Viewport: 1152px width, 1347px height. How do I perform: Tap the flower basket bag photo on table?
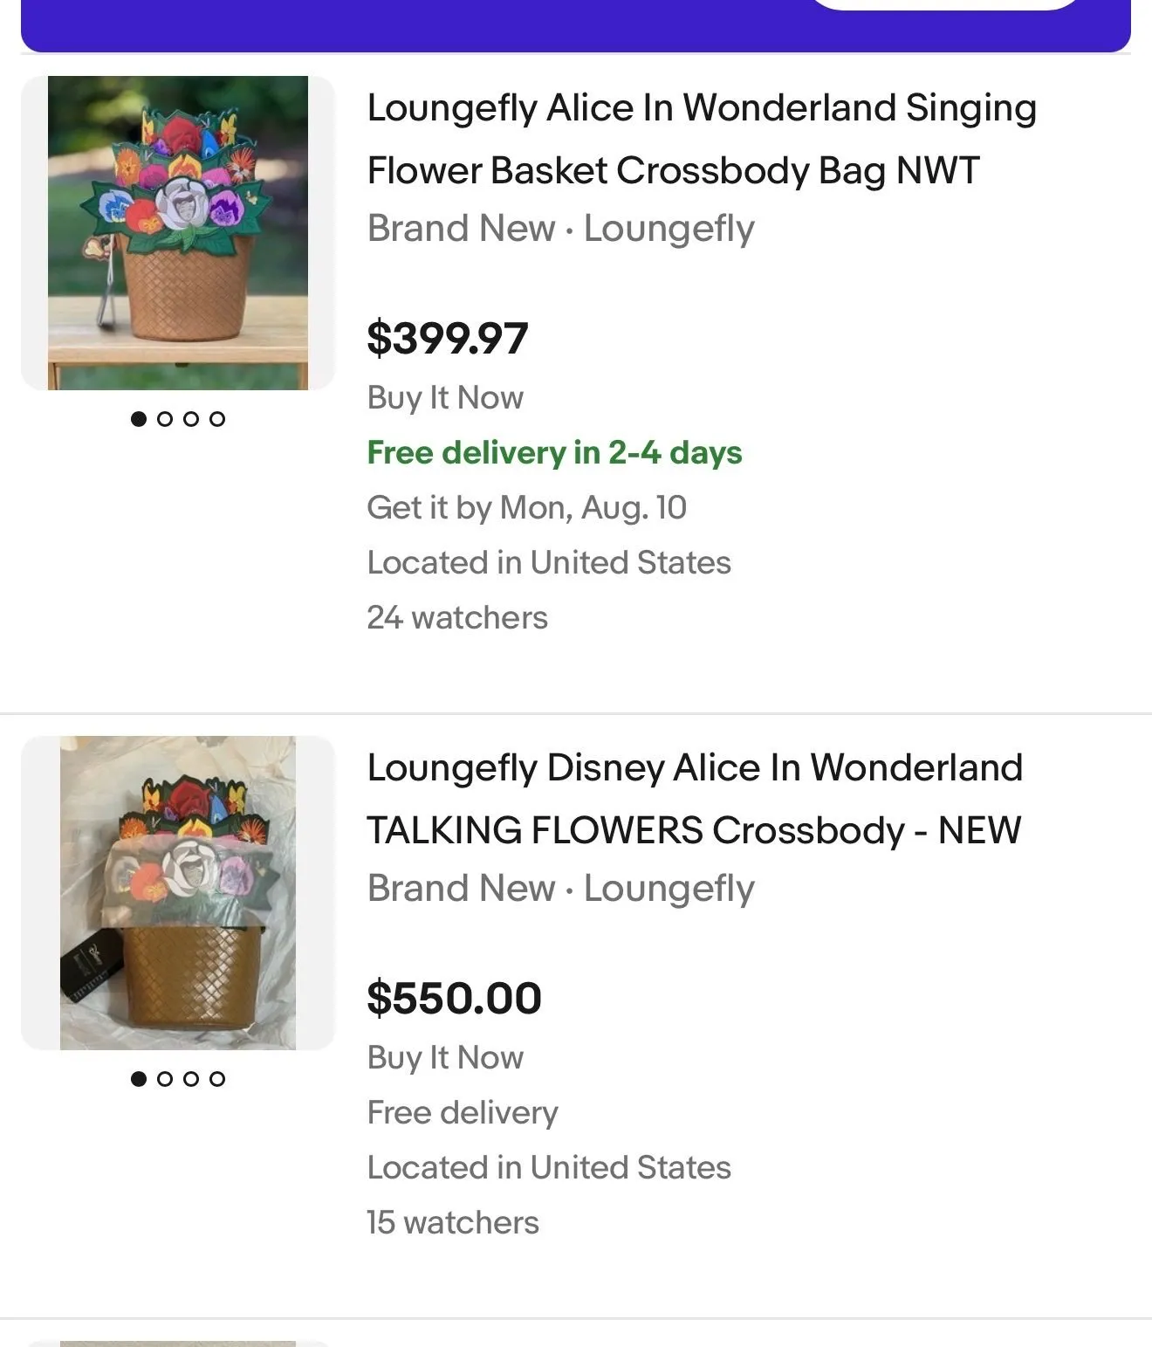pyautogui.click(x=178, y=233)
